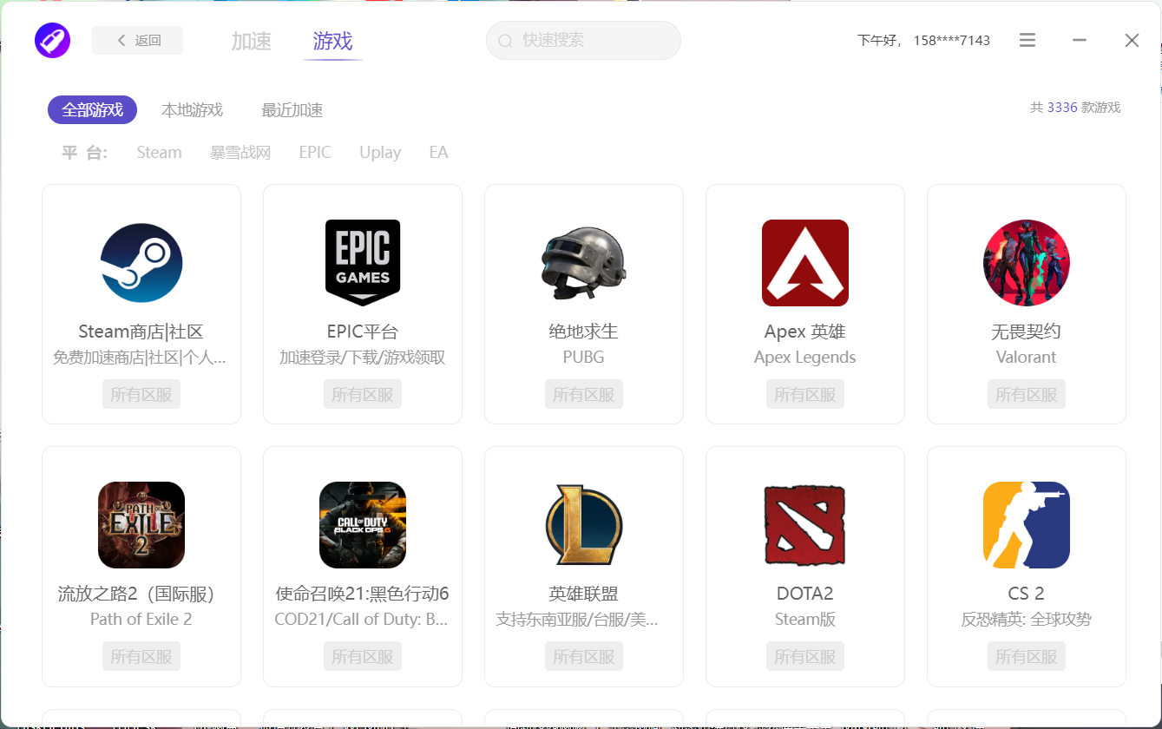Filter games by Uplay platform

(x=380, y=153)
